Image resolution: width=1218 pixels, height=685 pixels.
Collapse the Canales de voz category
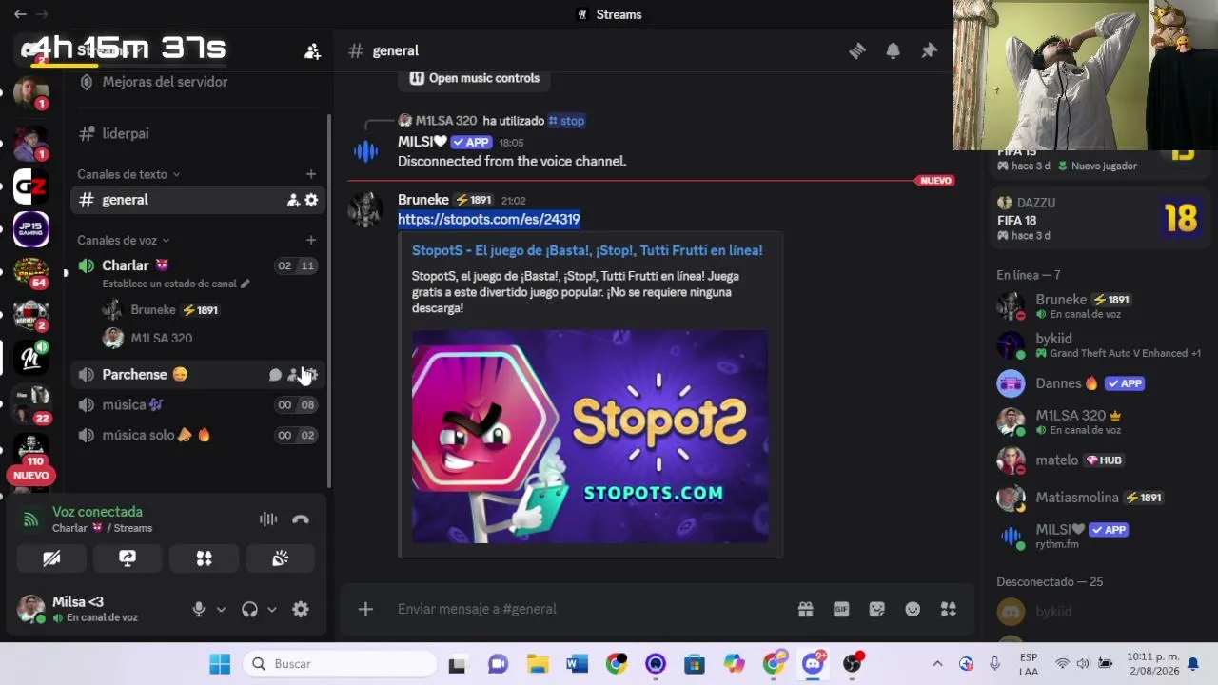pos(124,240)
